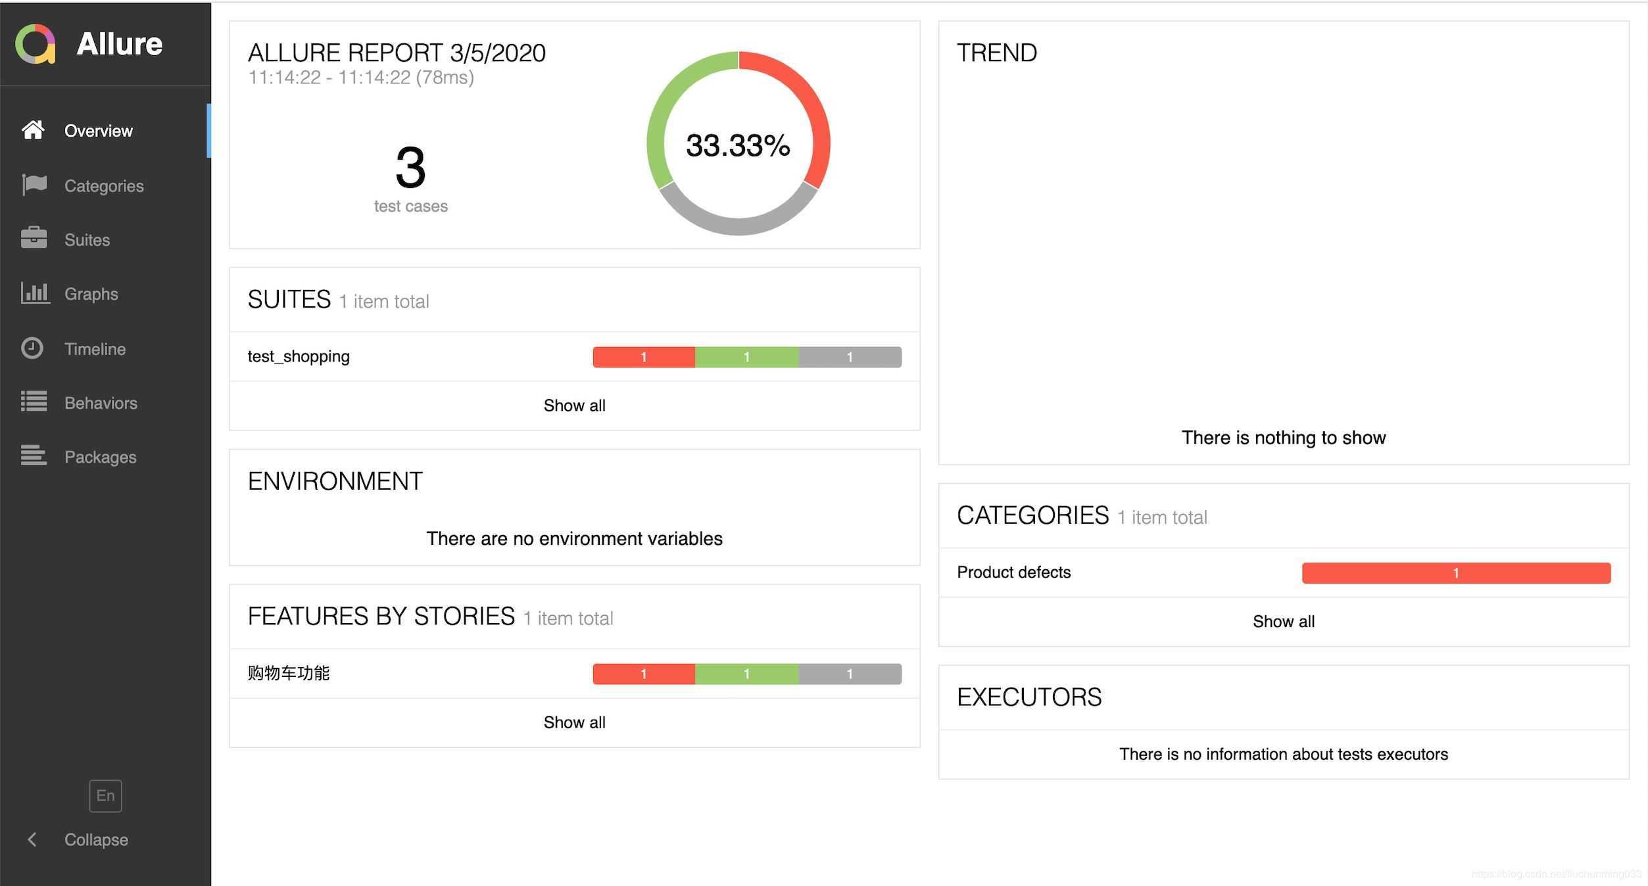Click Show all in SUITES section
The image size is (1648, 886).
[x=575, y=404]
